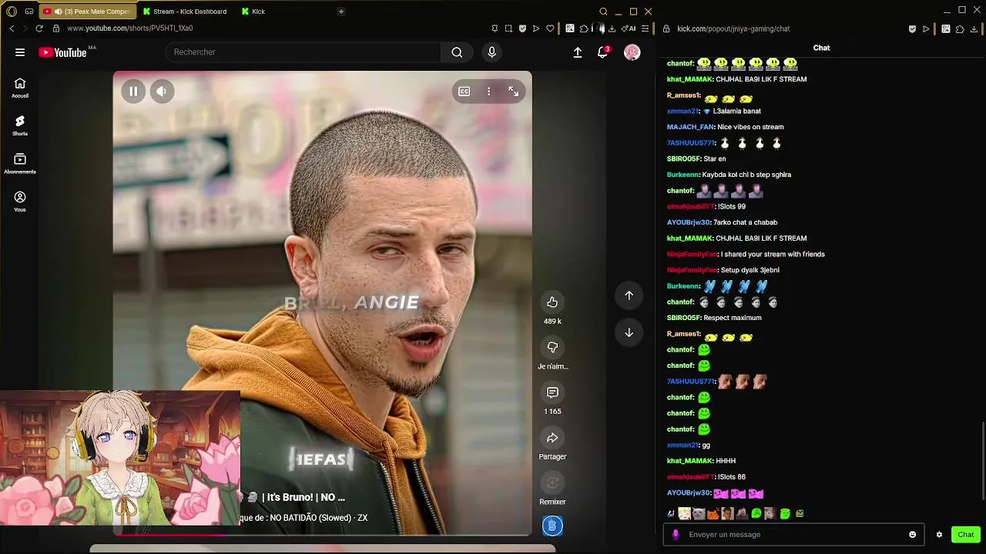Open the search tabs magnifier in the title bar
The width and height of the screenshot is (986, 554).
[604, 12]
